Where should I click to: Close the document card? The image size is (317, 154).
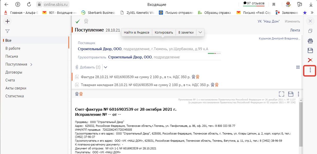coord(310,21)
